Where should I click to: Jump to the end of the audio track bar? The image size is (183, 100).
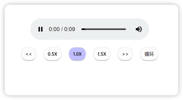126,29
